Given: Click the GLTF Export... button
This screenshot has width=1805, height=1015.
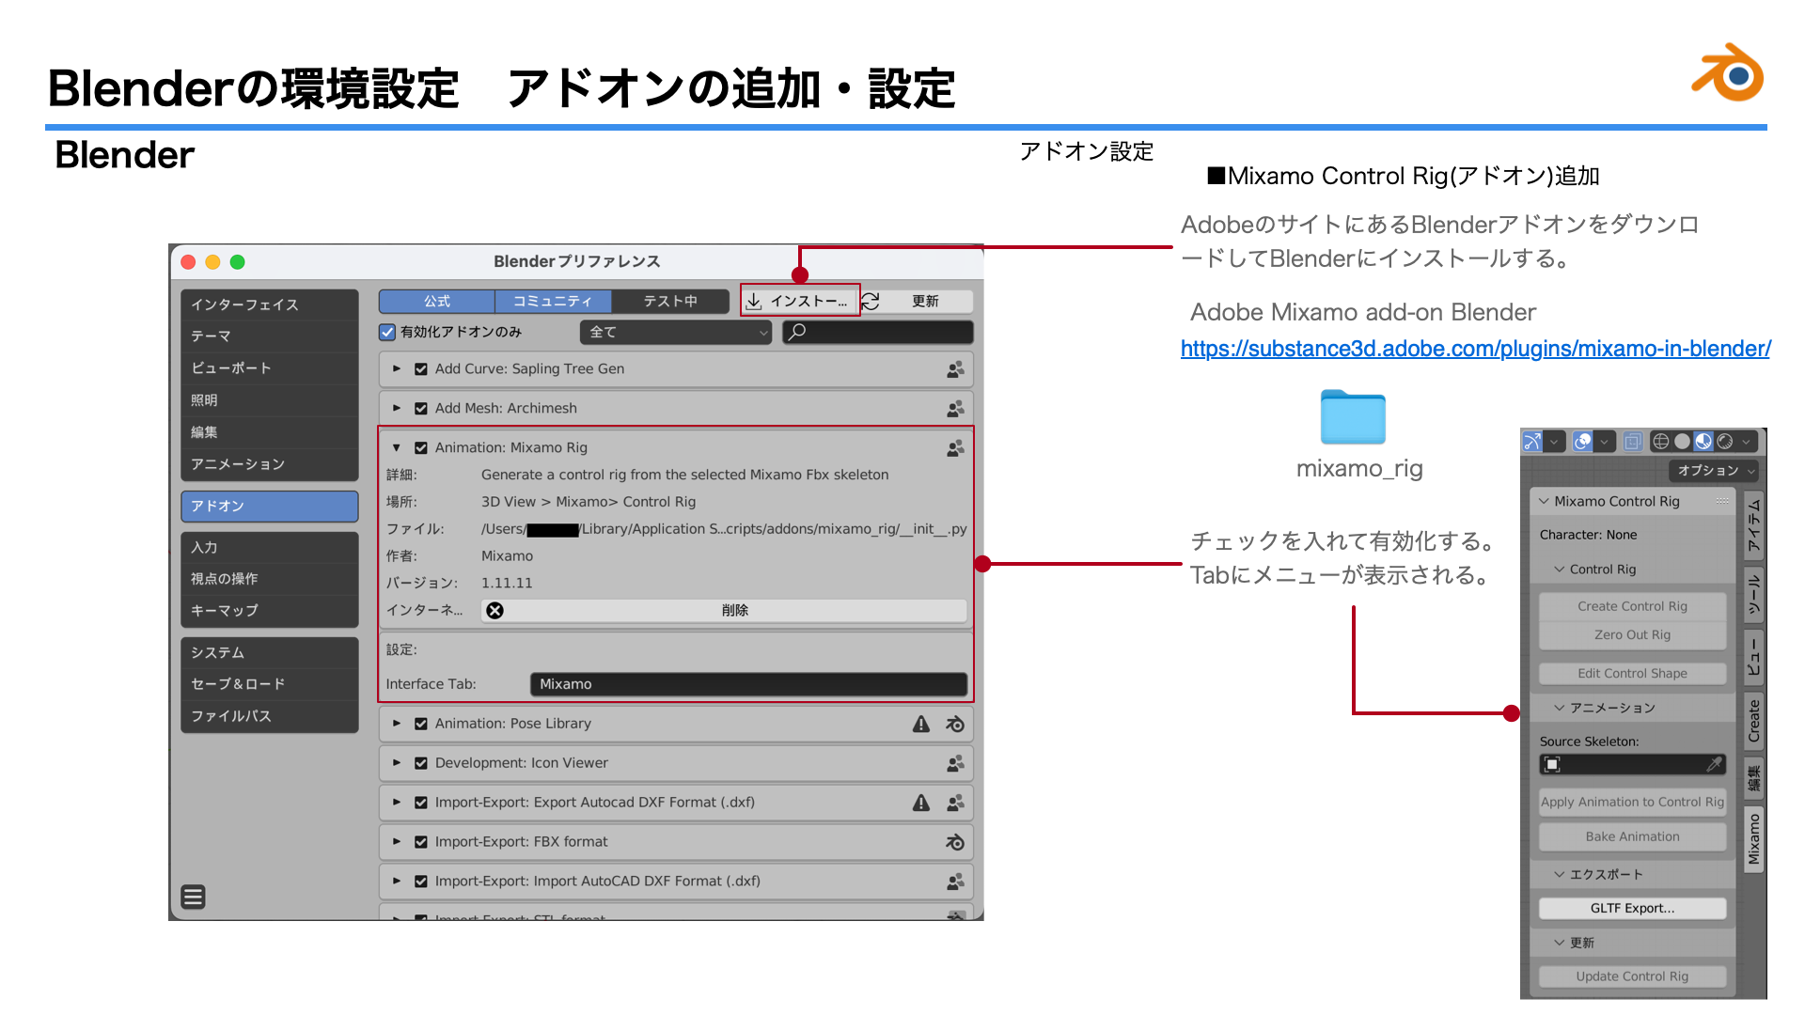Looking at the screenshot, I should point(1632,908).
